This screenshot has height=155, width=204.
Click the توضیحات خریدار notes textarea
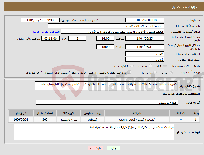click(94, 132)
